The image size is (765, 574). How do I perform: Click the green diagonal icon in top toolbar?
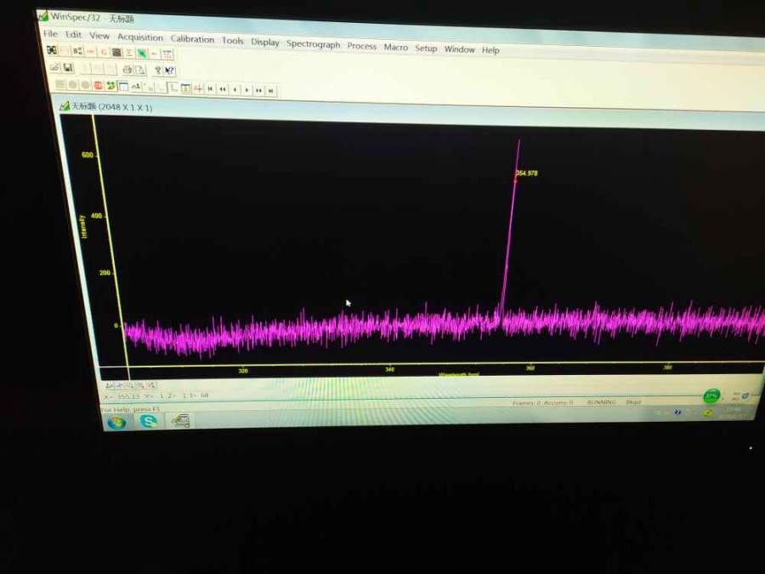(x=142, y=54)
